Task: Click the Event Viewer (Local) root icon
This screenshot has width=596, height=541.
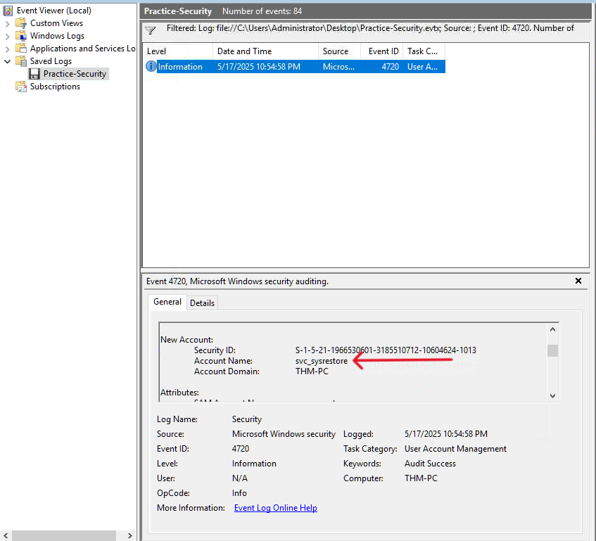Action: pyautogui.click(x=8, y=11)
